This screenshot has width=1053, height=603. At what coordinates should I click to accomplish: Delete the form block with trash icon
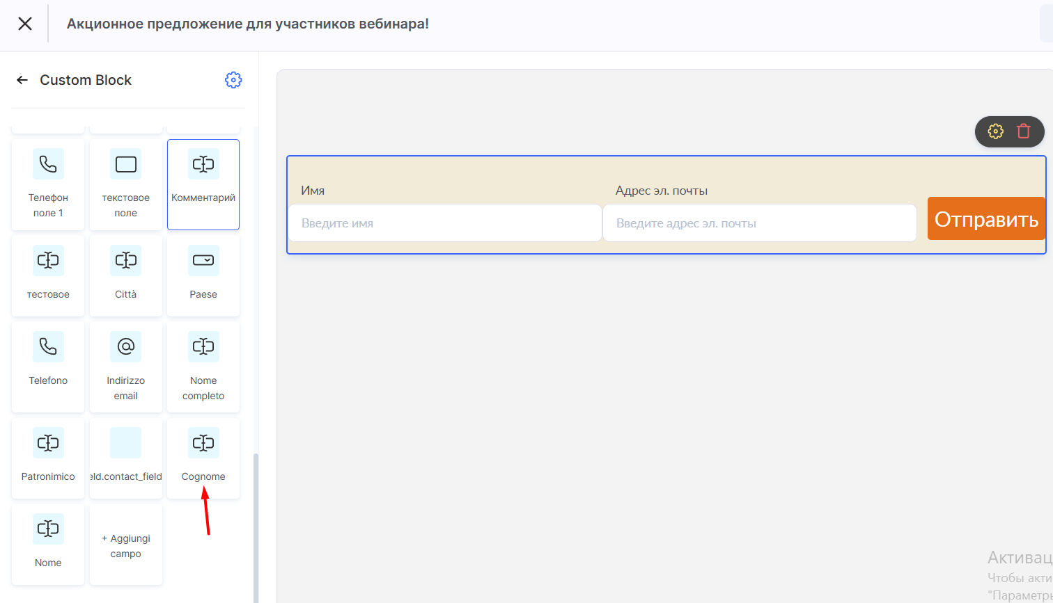click(1023, 131)
